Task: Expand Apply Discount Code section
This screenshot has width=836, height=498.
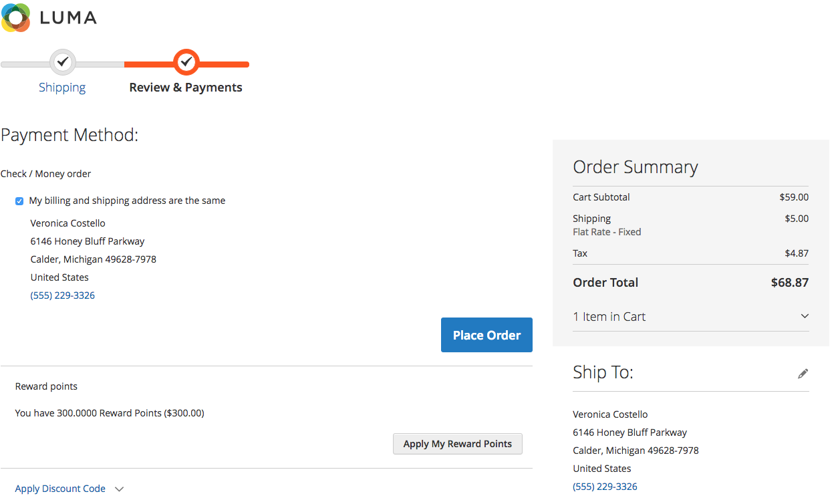Action: [60, 489]
